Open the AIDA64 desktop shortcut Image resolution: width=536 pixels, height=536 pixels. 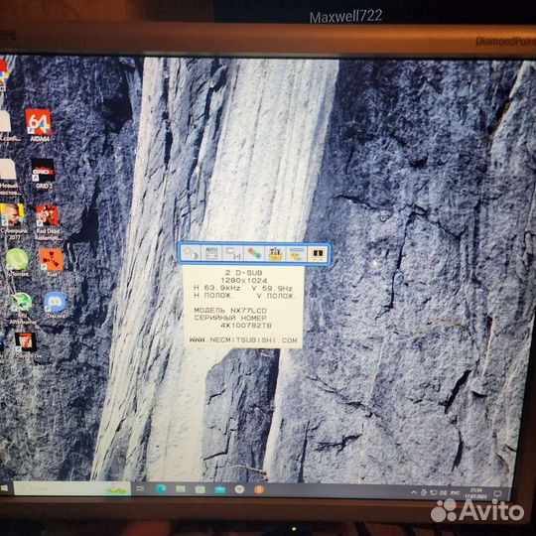coord(39,125)
